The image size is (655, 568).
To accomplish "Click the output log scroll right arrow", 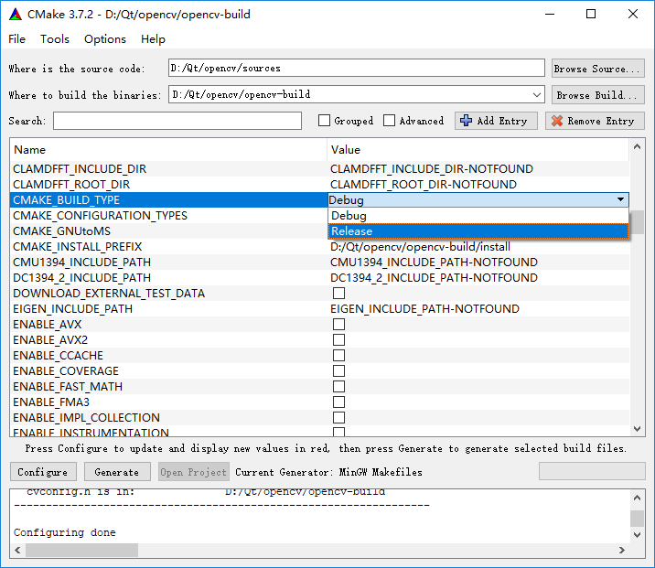I will tap(622, 550).
